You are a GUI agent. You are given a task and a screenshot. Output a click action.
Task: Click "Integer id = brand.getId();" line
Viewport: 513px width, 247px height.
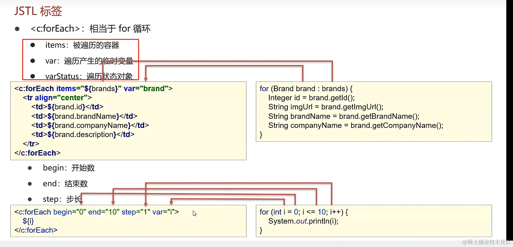pyautogui.click(x=312, y=98)
